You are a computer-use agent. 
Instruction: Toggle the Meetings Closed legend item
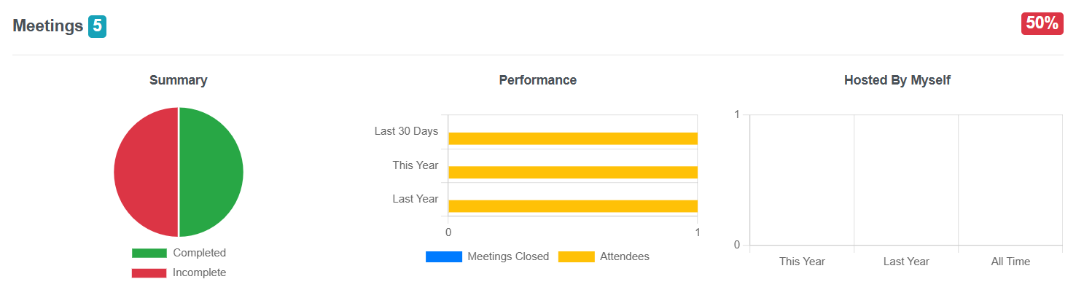click(x=487, y=256)
